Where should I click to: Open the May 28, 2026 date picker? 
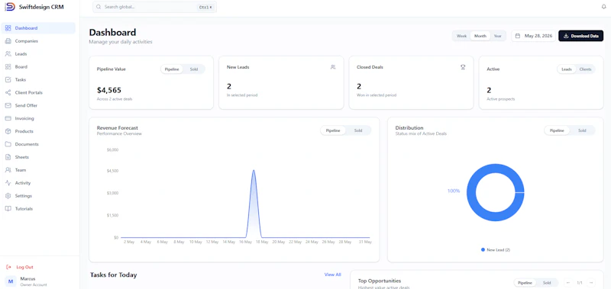tap(533, 36)
